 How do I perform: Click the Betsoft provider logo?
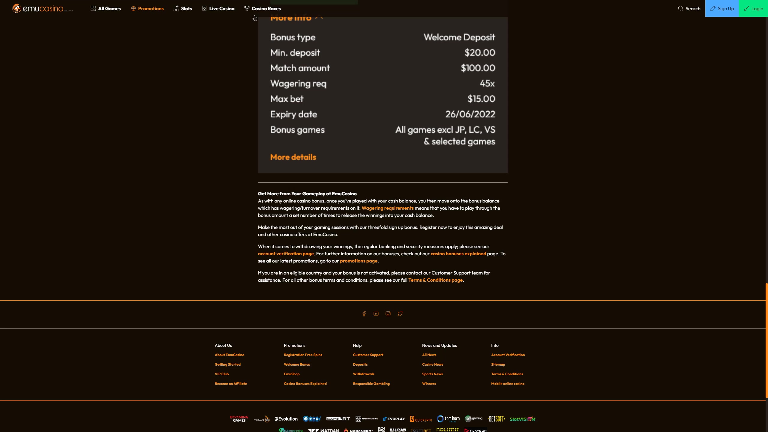496,419
